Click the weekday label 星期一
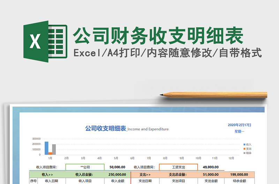Screen dimensions: 279x184 click(239, 132)
